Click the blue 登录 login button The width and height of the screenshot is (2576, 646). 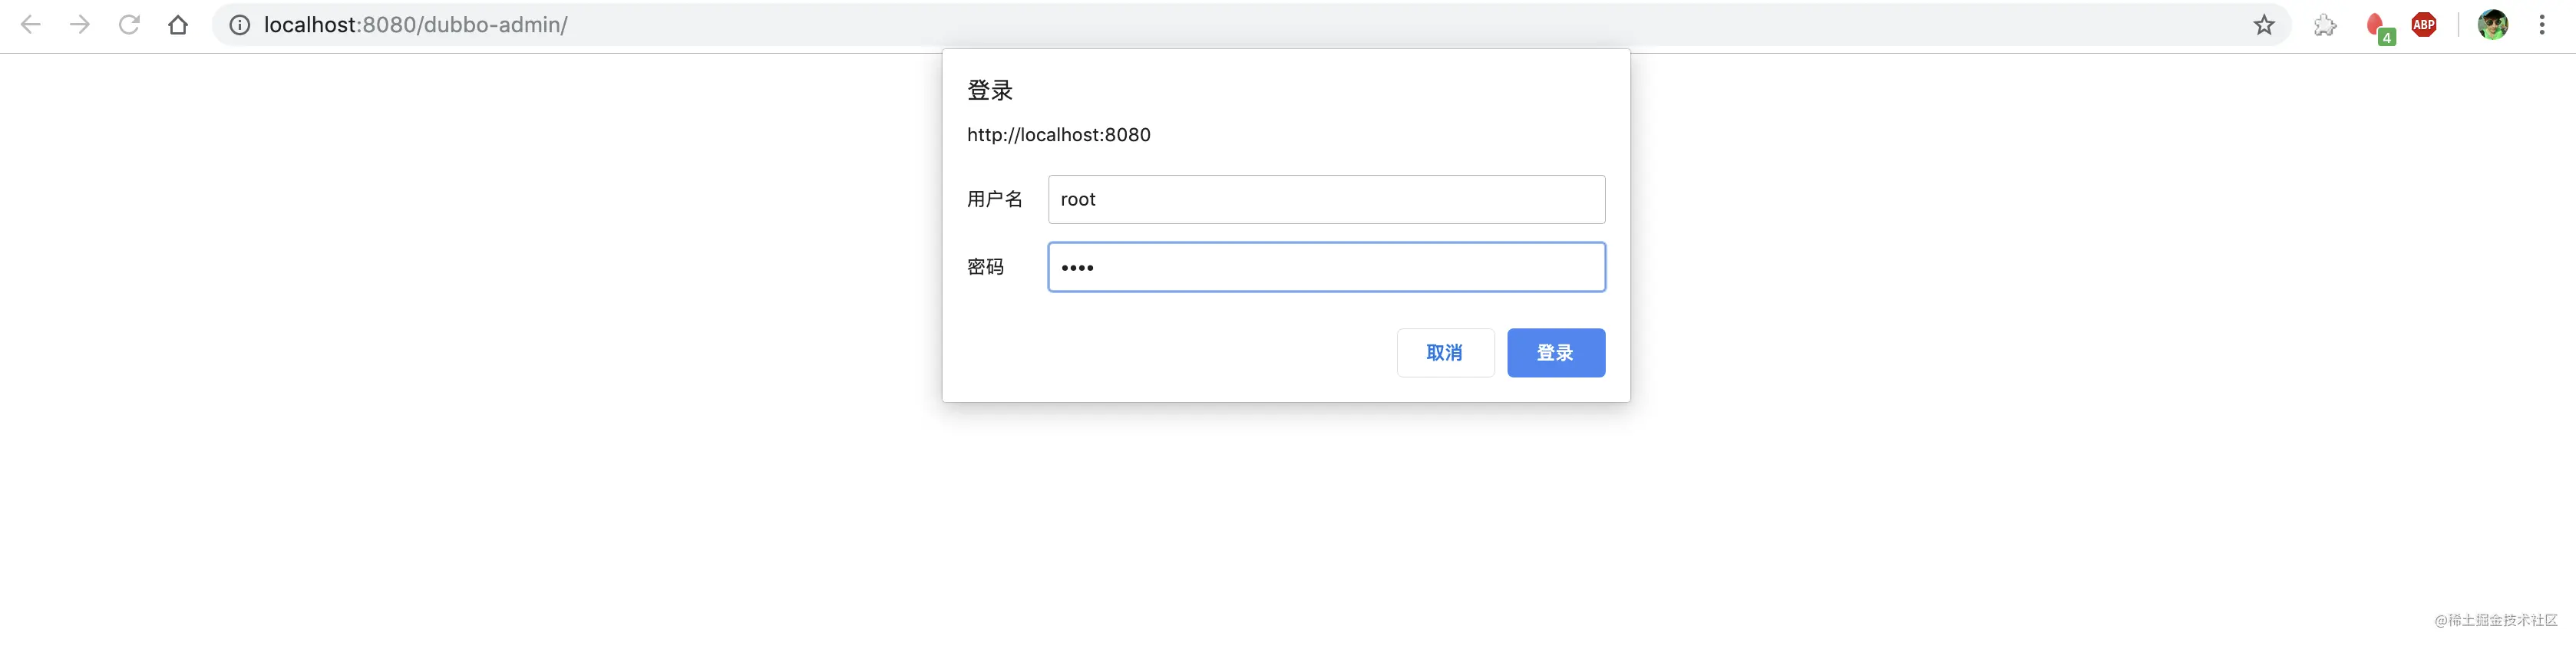tap(1556, 353)
